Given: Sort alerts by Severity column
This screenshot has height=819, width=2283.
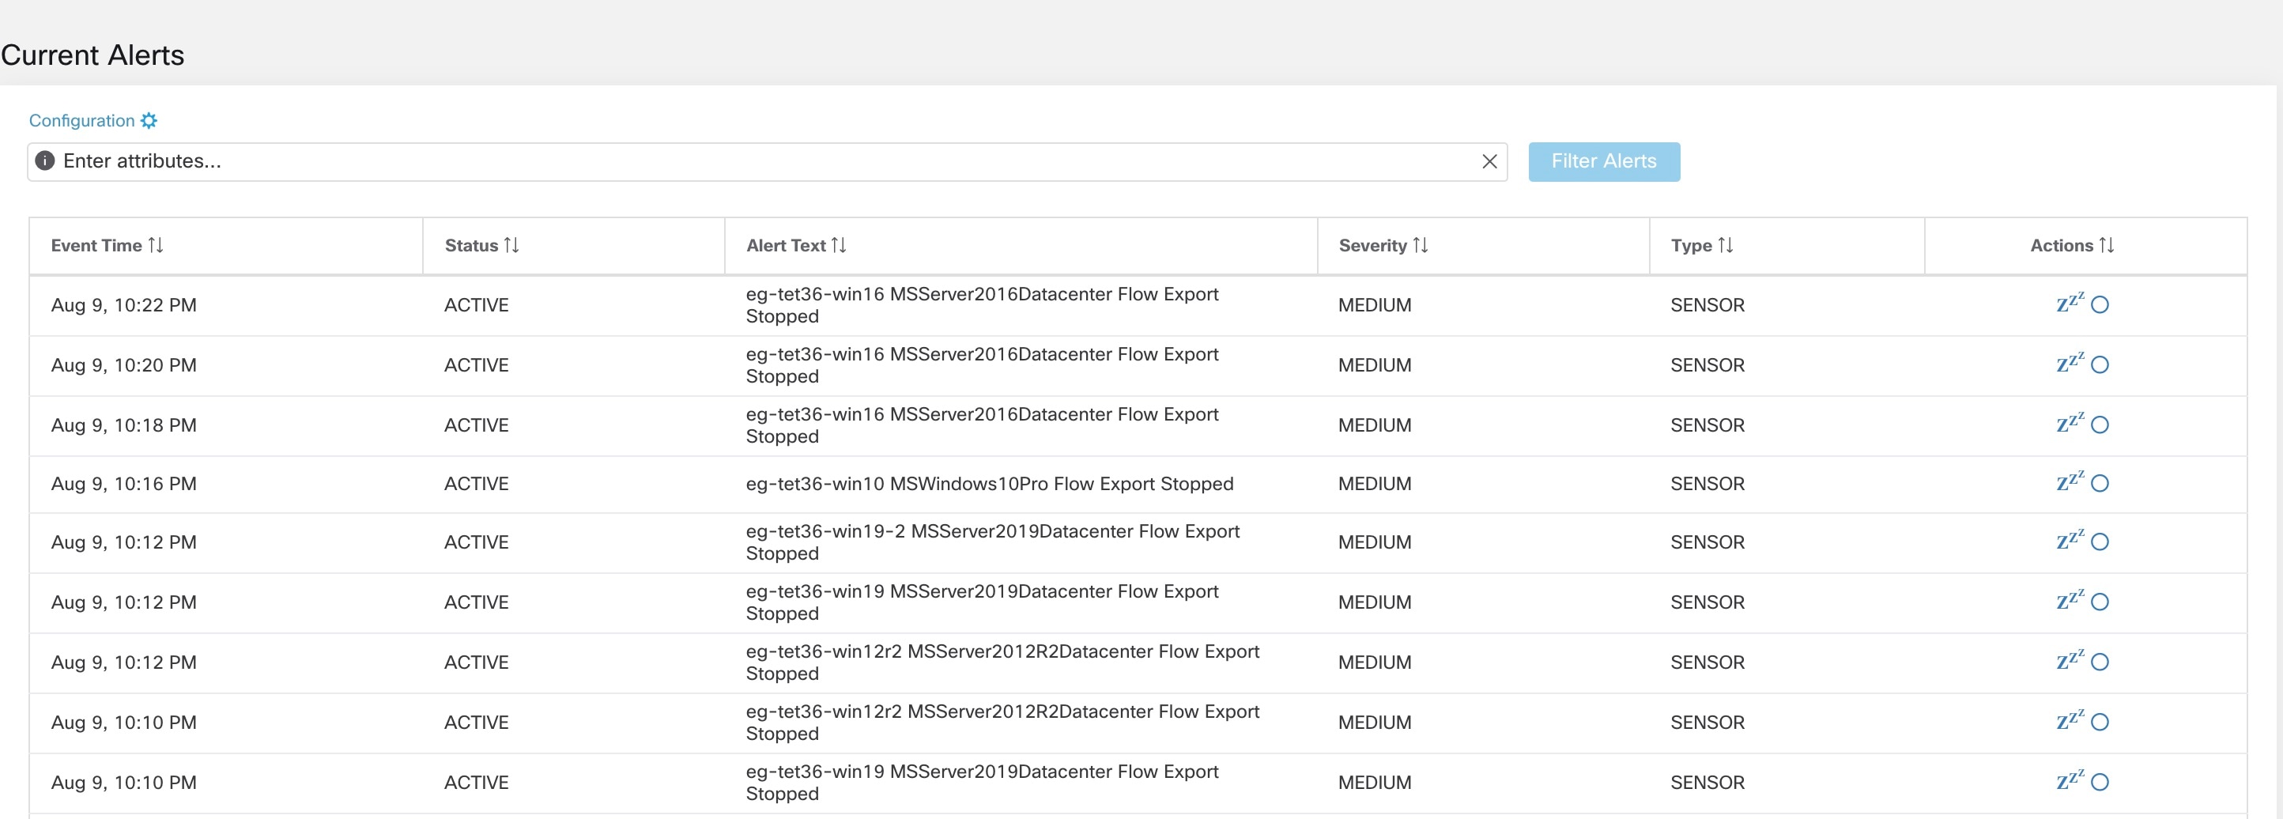Looking at the screenshot, I should [x=1420, y=246].
